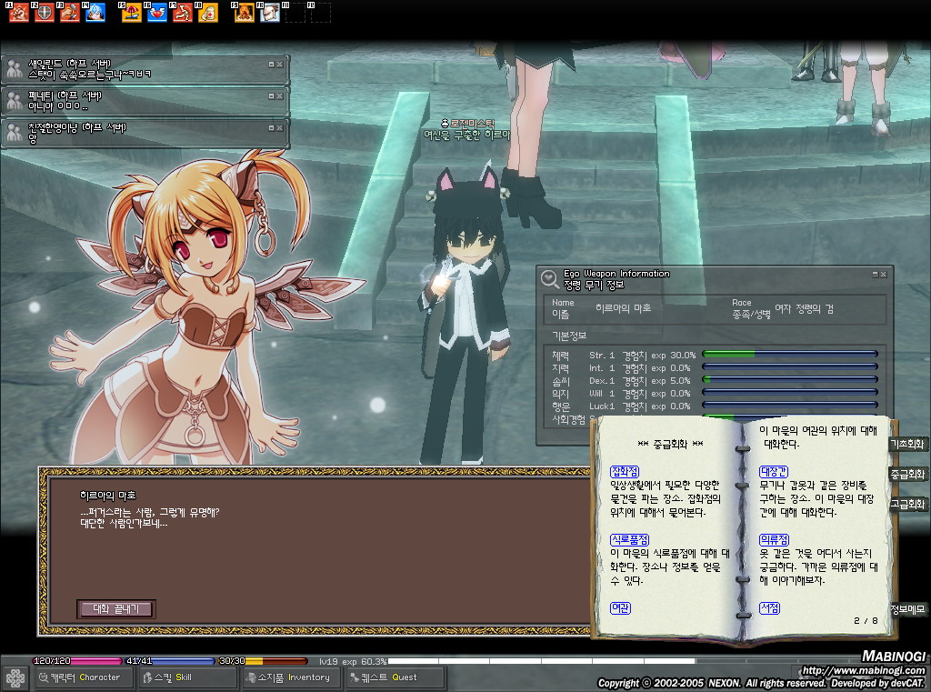Click the F10 face skill icon
This screenshot has width=931, height=692.
(x=269, y=13)
